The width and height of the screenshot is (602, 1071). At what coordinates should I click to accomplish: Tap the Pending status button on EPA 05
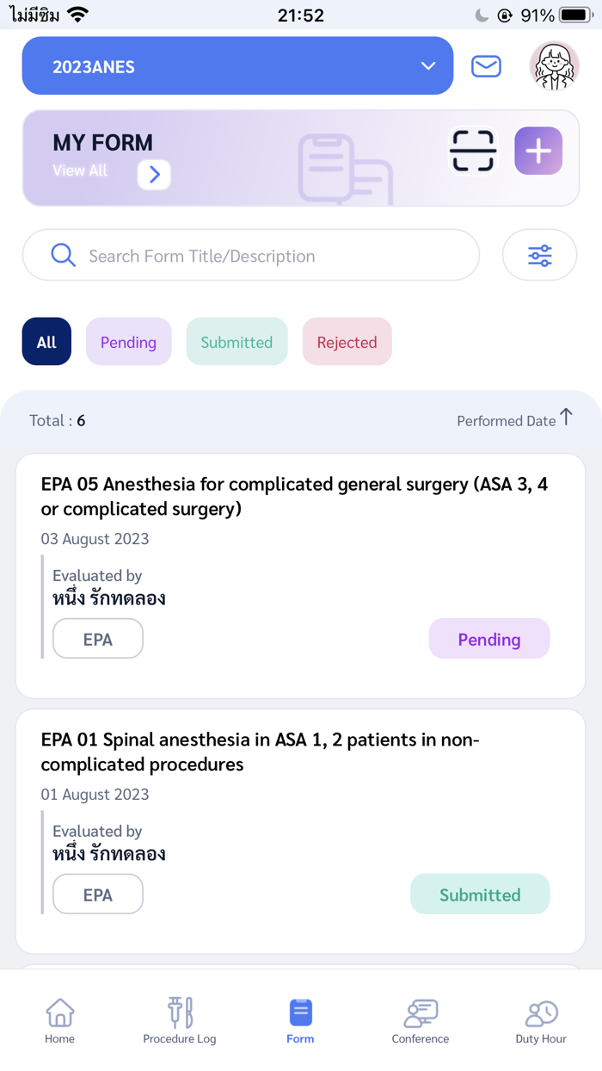[x=488, y=639]
